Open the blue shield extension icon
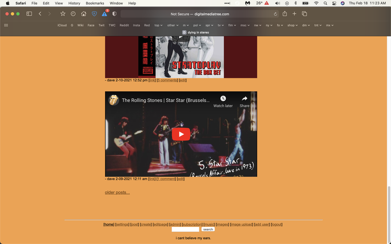Screen dimensions: 391x244 pyautogui.click(x=94, y=14)
